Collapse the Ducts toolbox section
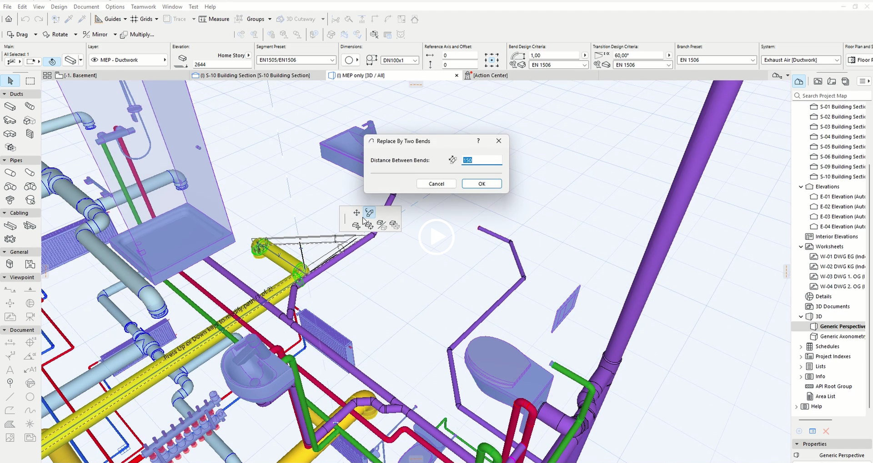 pos(5,94)
